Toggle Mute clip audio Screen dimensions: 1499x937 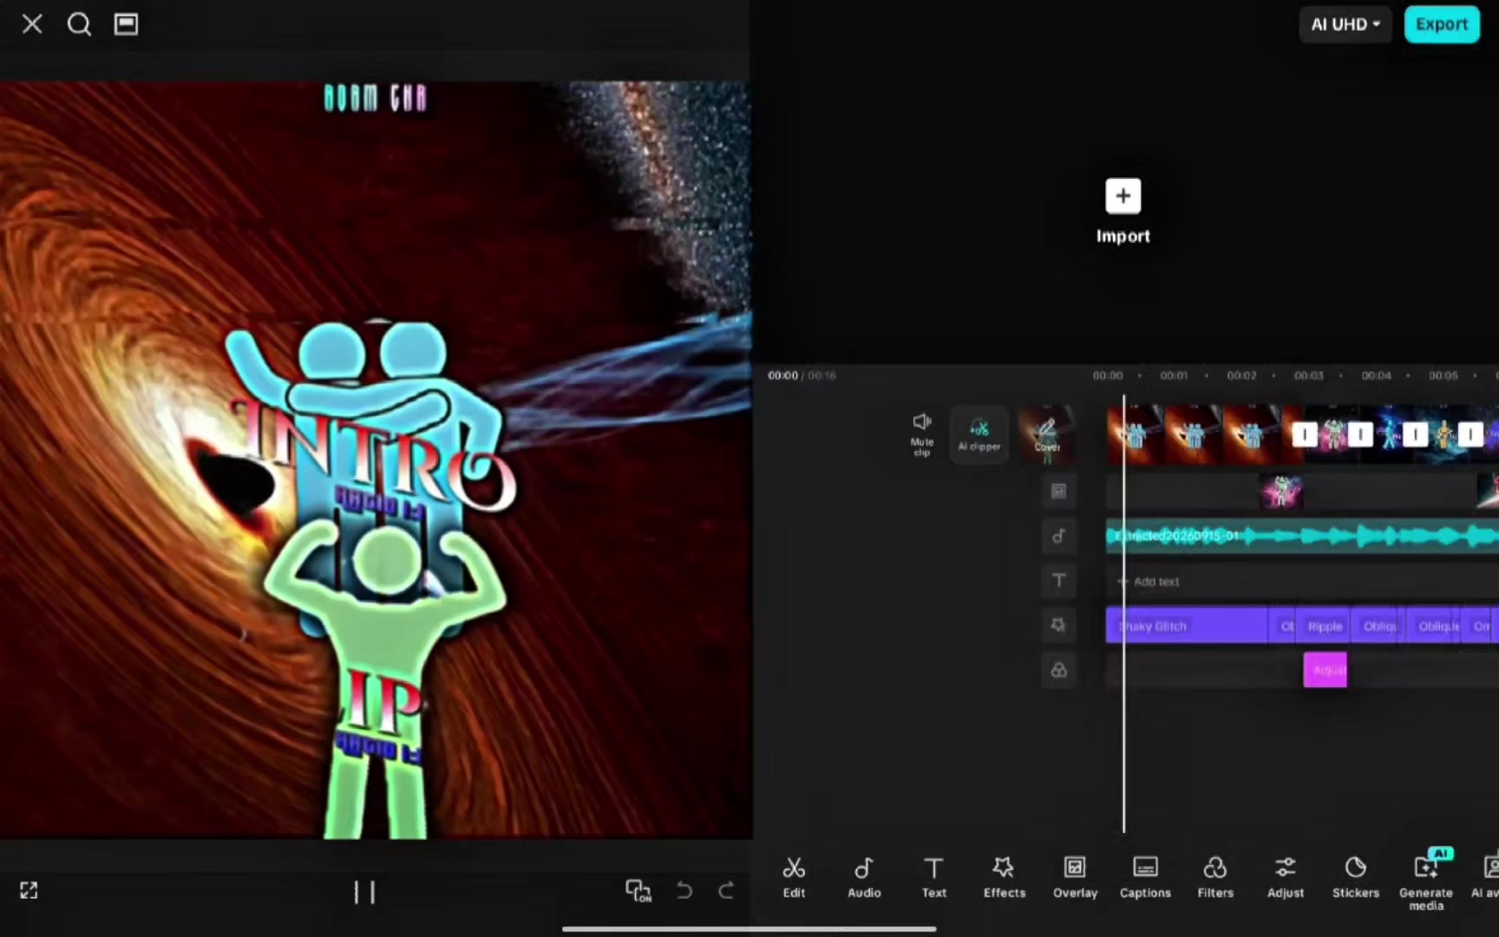922,433
